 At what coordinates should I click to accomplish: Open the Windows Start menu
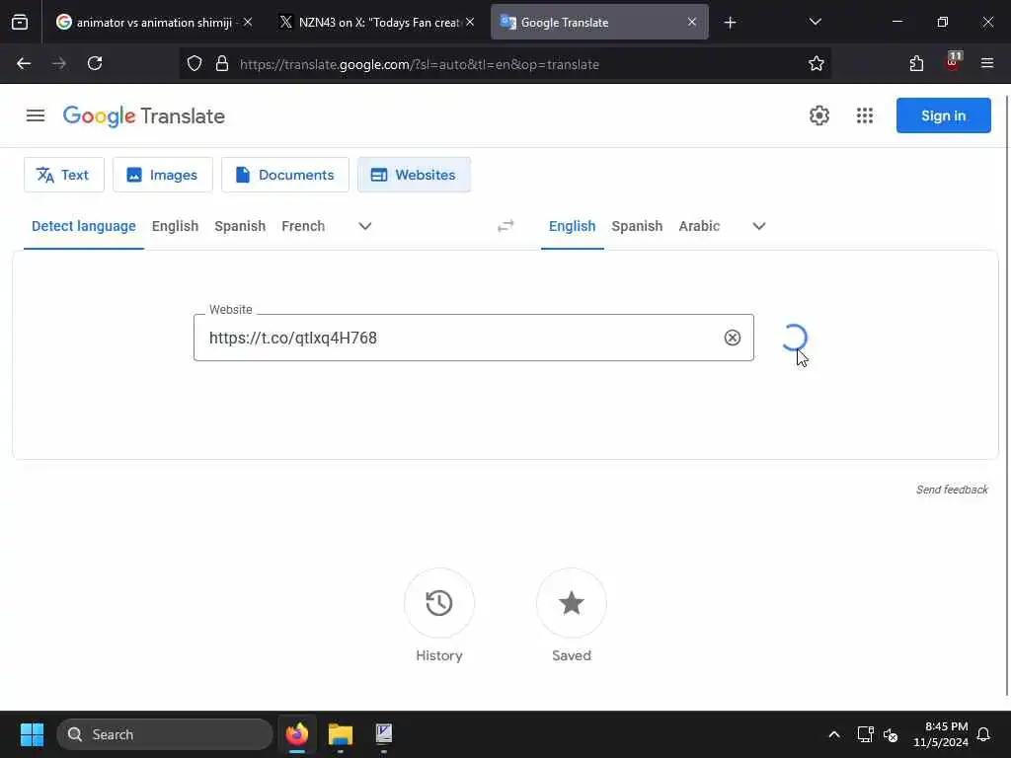coord(32,734)
